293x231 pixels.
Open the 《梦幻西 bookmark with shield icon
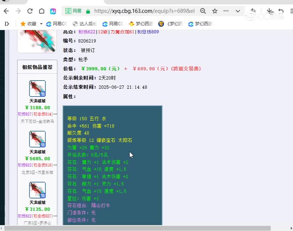coord(170,24)
